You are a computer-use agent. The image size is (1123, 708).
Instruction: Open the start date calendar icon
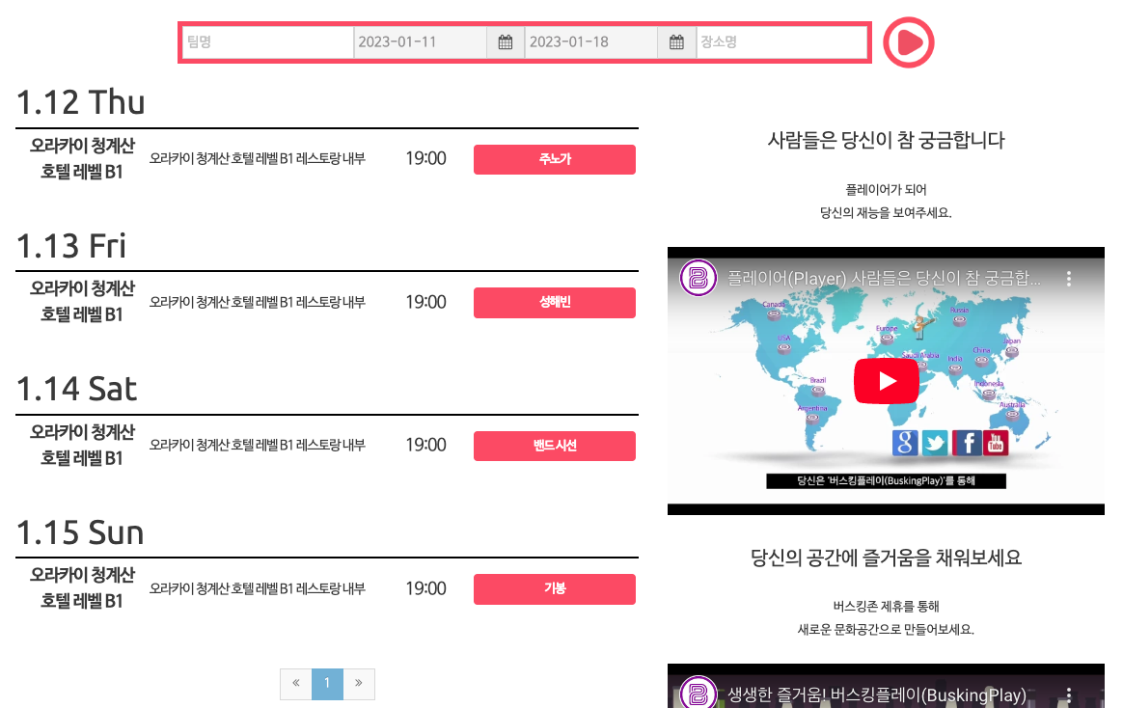(x=505, y=42)
